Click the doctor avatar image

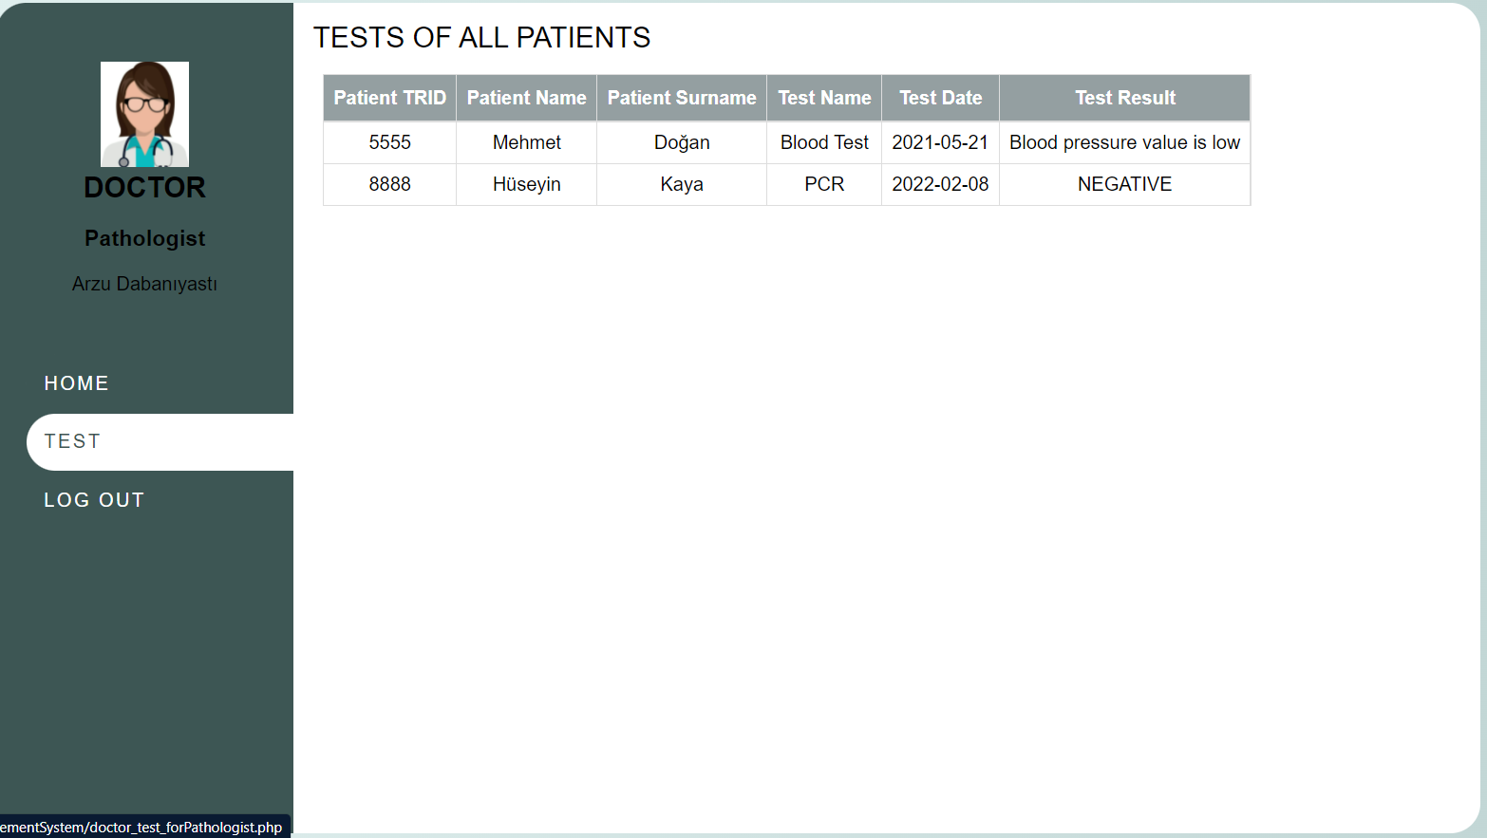pyautogui.click(x=144, y=114)
